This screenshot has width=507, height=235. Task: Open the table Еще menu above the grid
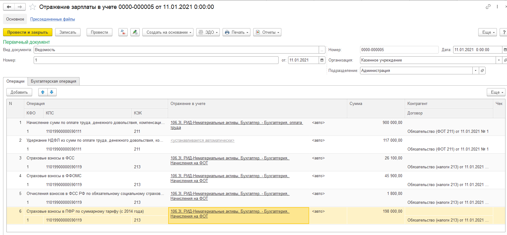click(496, 92)
